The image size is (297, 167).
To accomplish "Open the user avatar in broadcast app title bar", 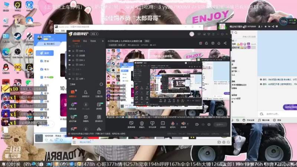I will click(192, 34).
